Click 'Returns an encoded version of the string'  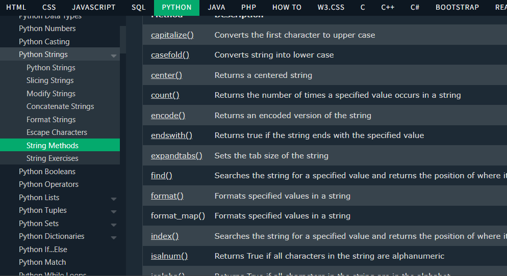coord(293,116)
